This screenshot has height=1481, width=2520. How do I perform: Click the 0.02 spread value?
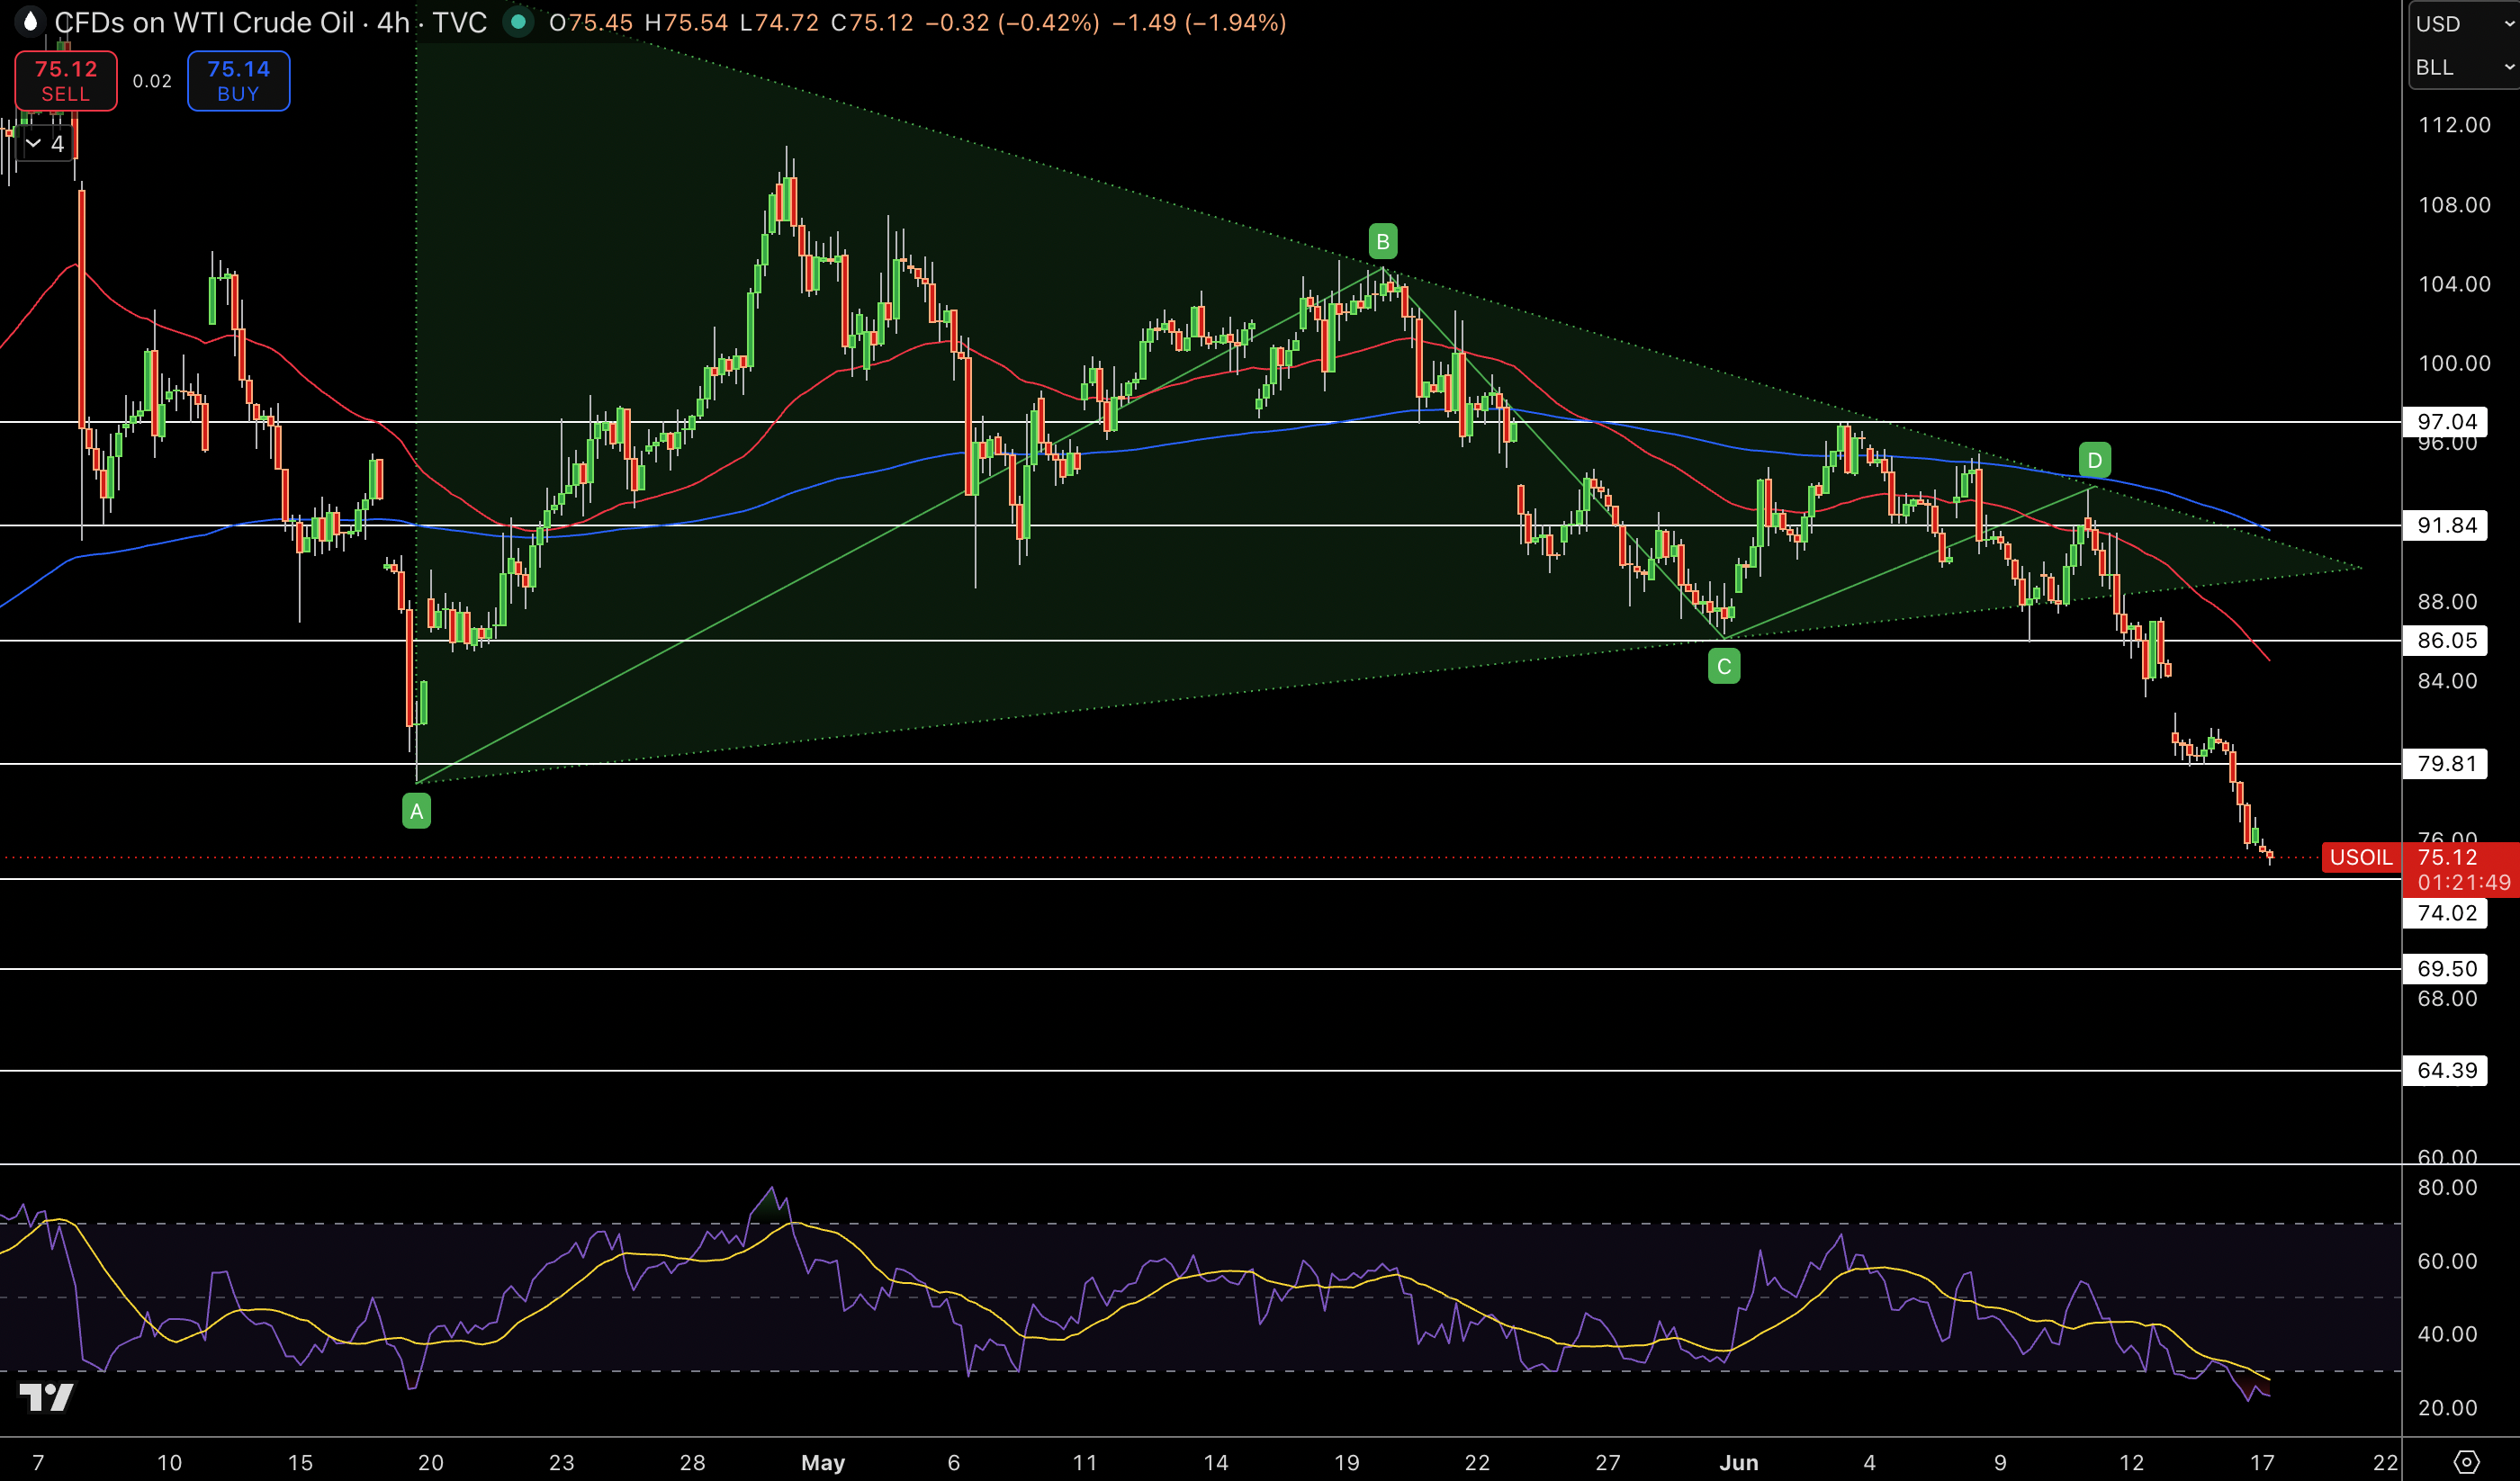152,81
